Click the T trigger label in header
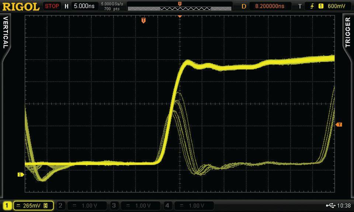This screenshot has height=212, width=354. tap(299, 6)
